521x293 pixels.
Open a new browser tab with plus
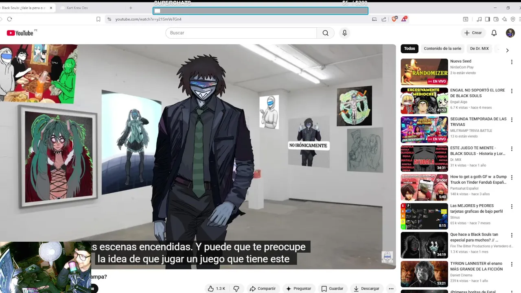(131, 8)
